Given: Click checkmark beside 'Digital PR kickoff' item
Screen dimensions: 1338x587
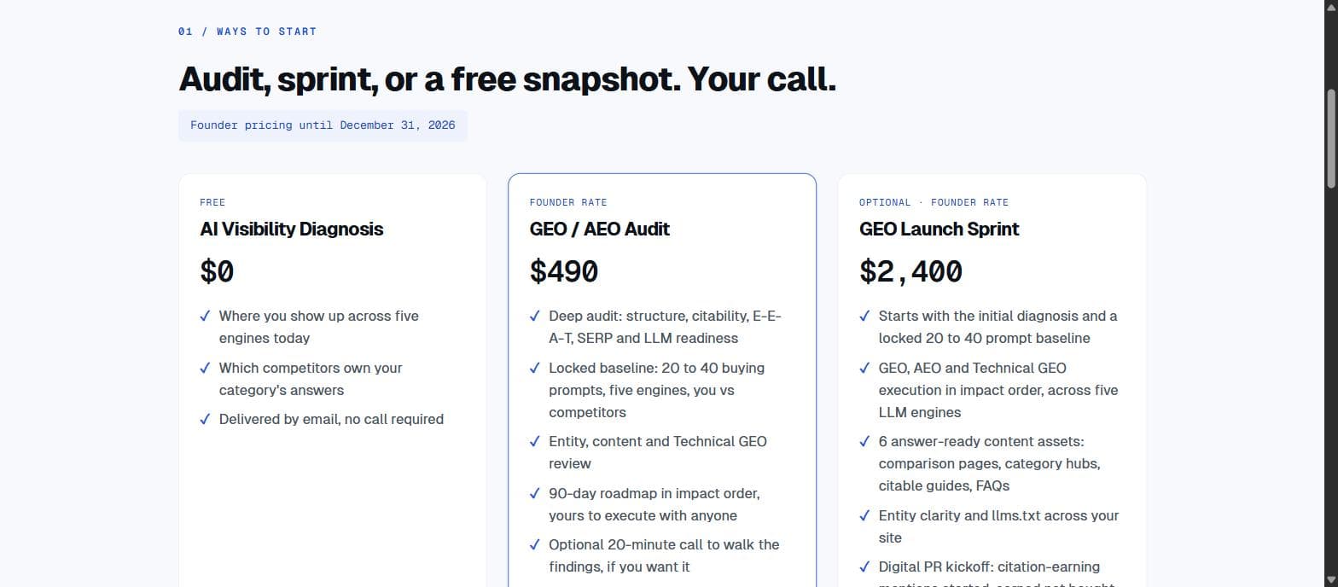Looking at the screenshot, I should (x=864, y=567).
